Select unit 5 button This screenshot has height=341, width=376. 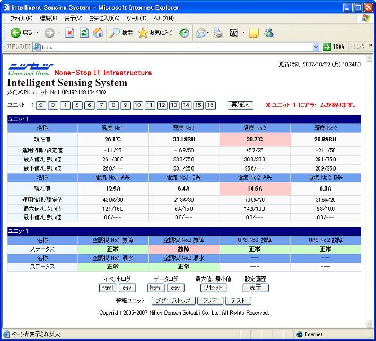coord(77,105)
